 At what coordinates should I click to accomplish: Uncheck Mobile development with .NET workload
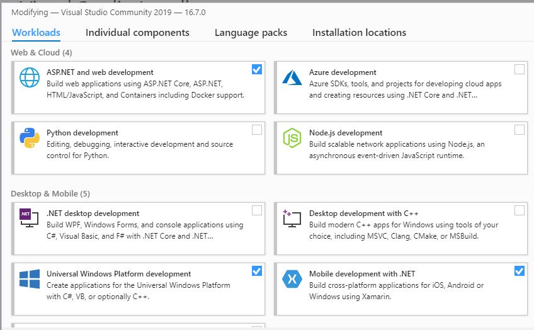(520, 271)
